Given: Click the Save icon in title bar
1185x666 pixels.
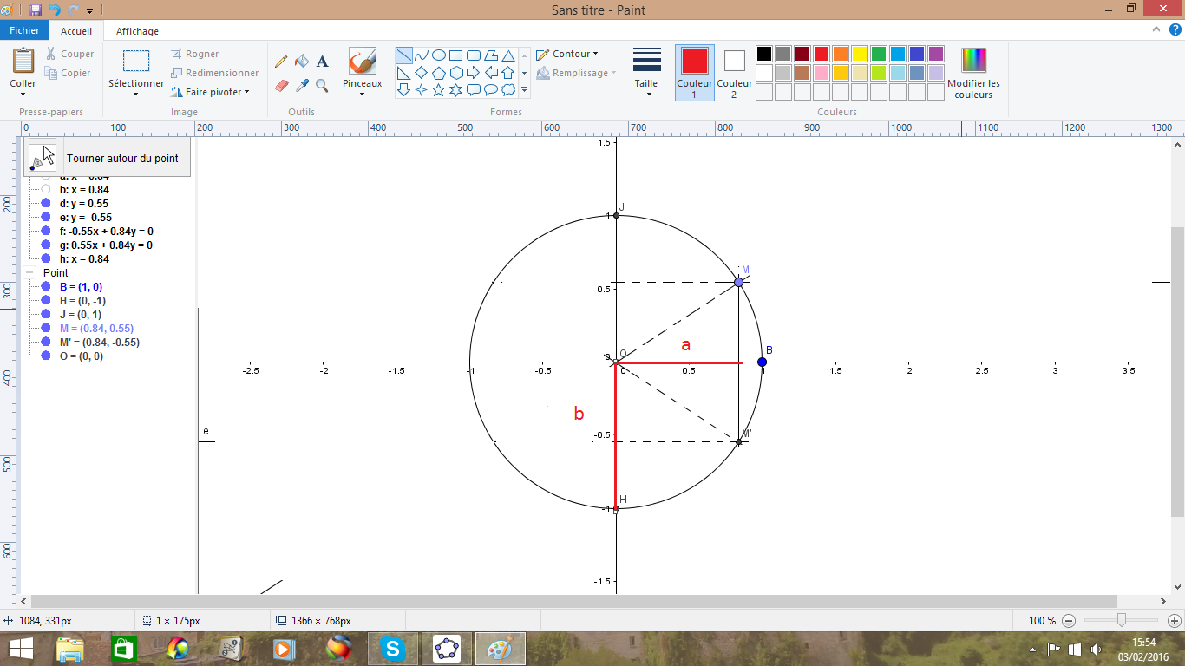Looking at the screenshot, I should [36, 10].
